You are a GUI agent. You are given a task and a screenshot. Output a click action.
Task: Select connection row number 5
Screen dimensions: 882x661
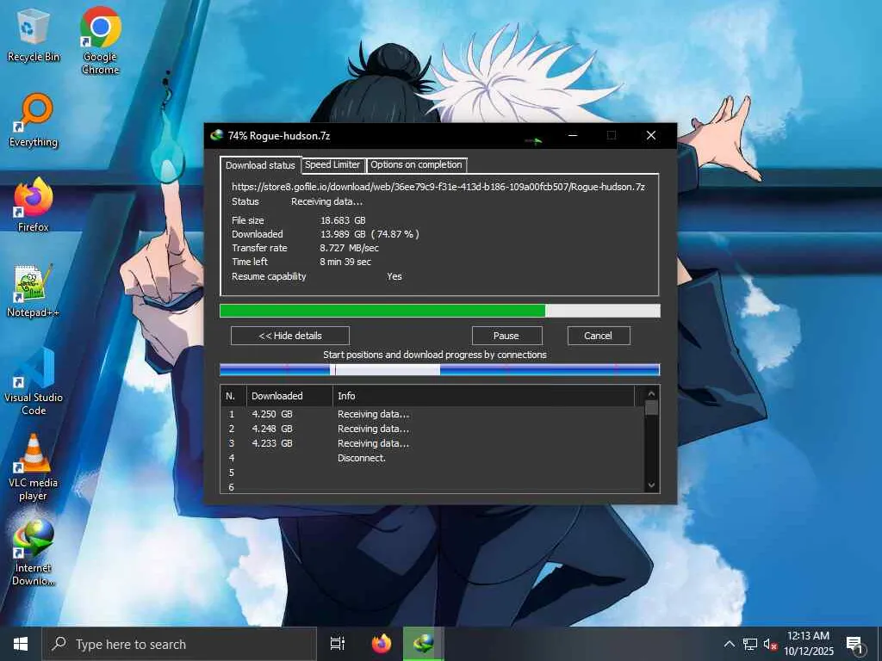(432, 473)
